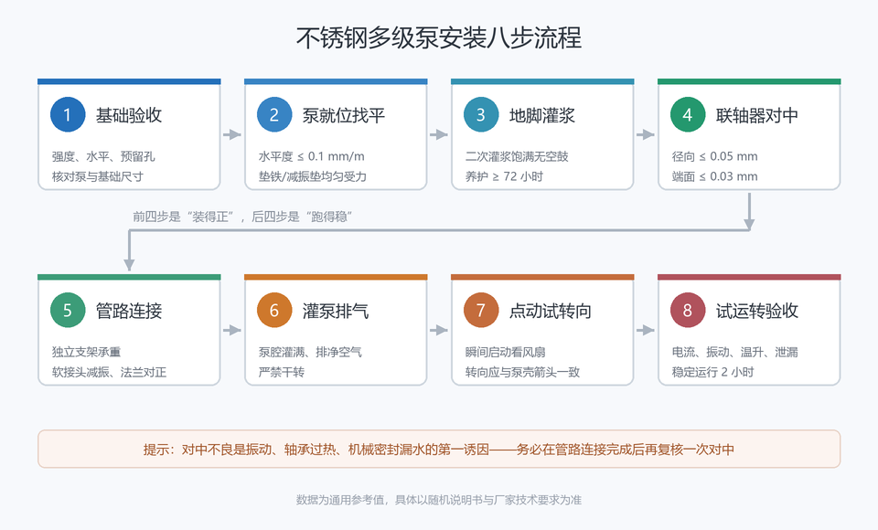The width and height of the screenshot is (878, 530).
Task: Select the step heading 地脚灌浆
Action: coord(542,115)
